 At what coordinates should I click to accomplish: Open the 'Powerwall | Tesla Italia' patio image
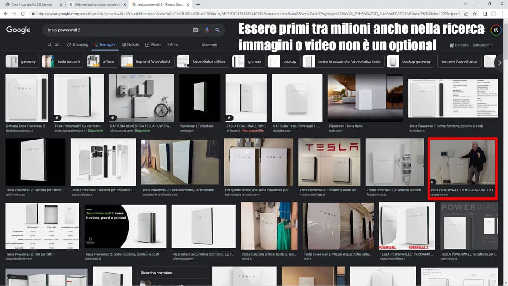point(365,98)
